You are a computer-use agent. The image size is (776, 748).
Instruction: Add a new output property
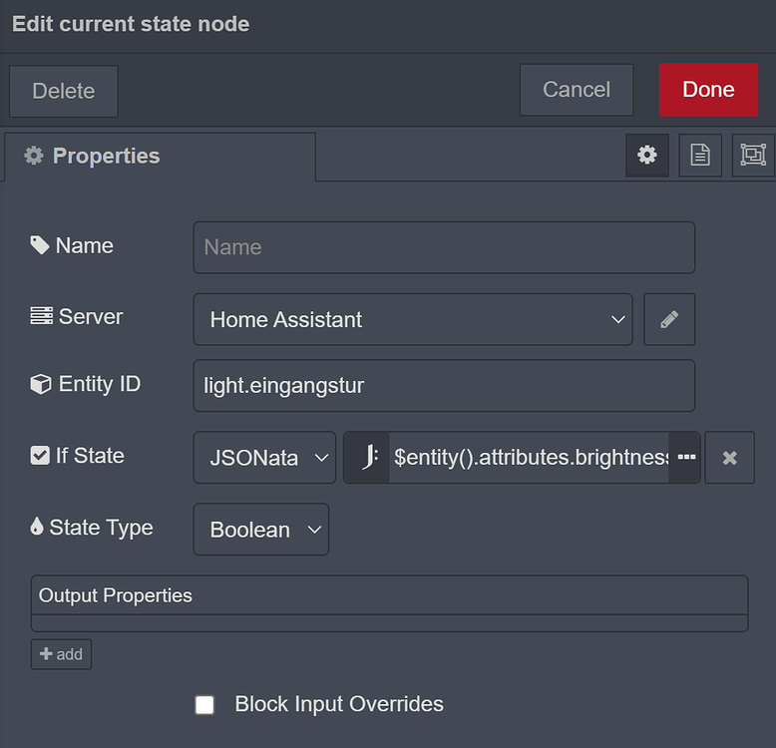tap(61, 654)
